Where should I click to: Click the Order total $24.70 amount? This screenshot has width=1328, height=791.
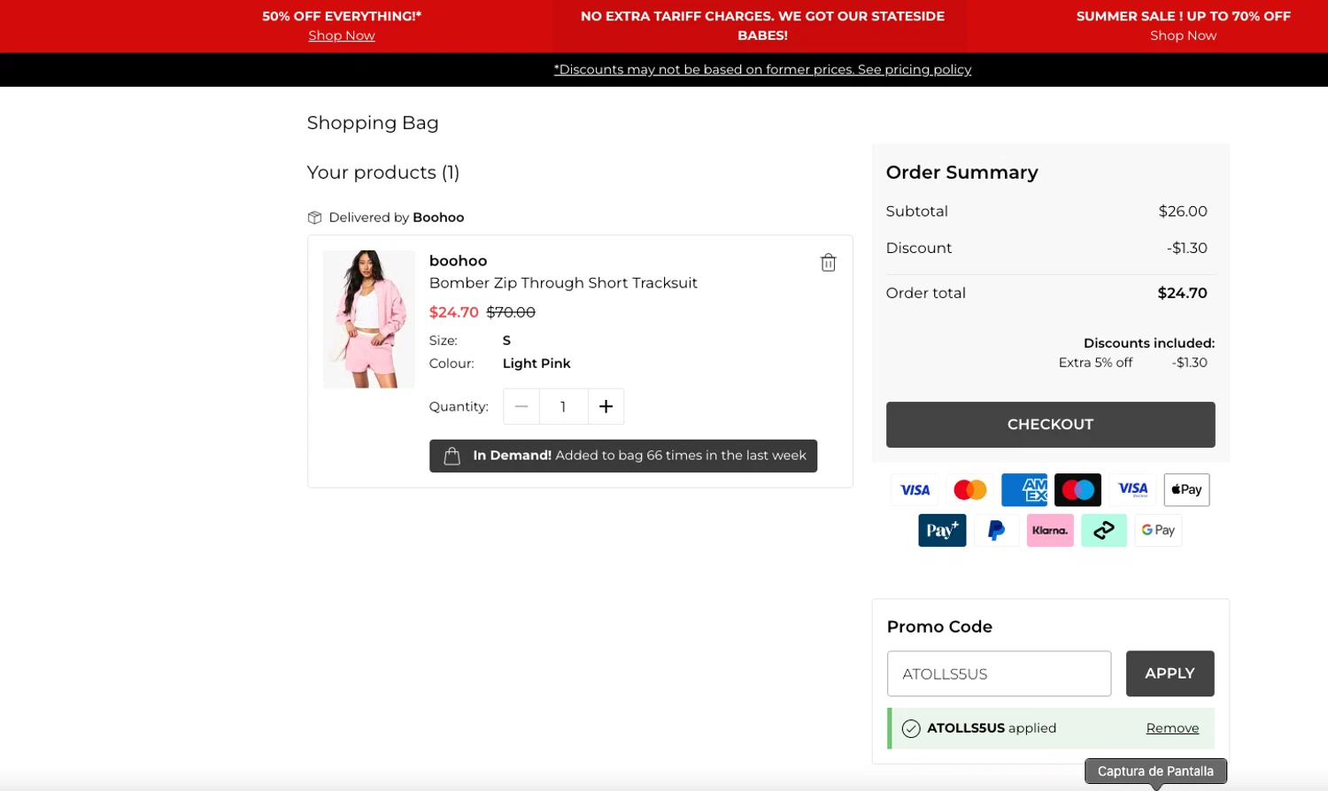tap(1182, 293)
